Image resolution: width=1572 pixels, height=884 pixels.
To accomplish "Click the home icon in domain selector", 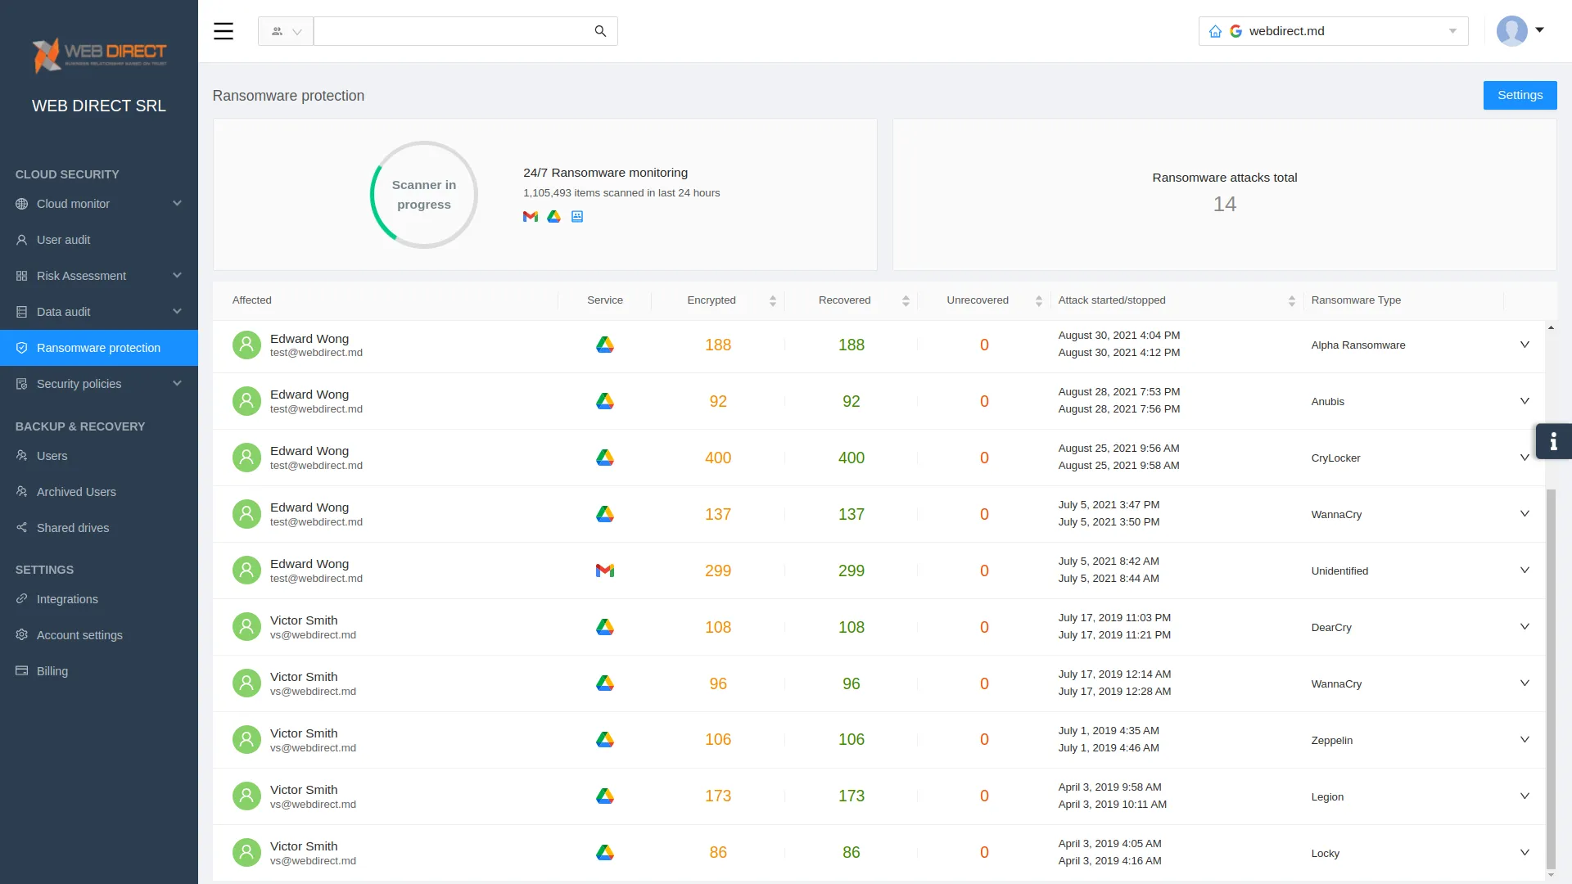I will point(1215,31).
